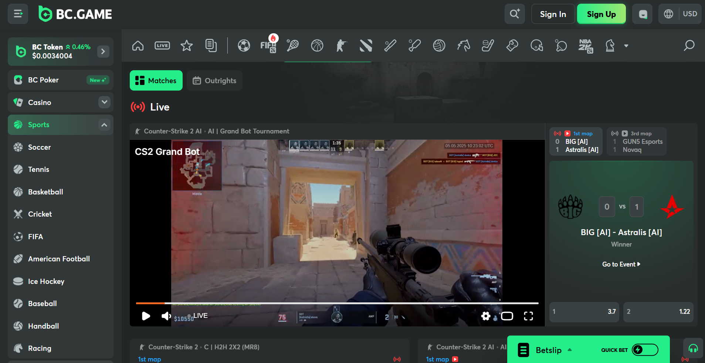The width and height of the screenshot is (705, 363).
Task: Open stream settings gear icon
Action: pyautogui.click(x=486, y=316)
